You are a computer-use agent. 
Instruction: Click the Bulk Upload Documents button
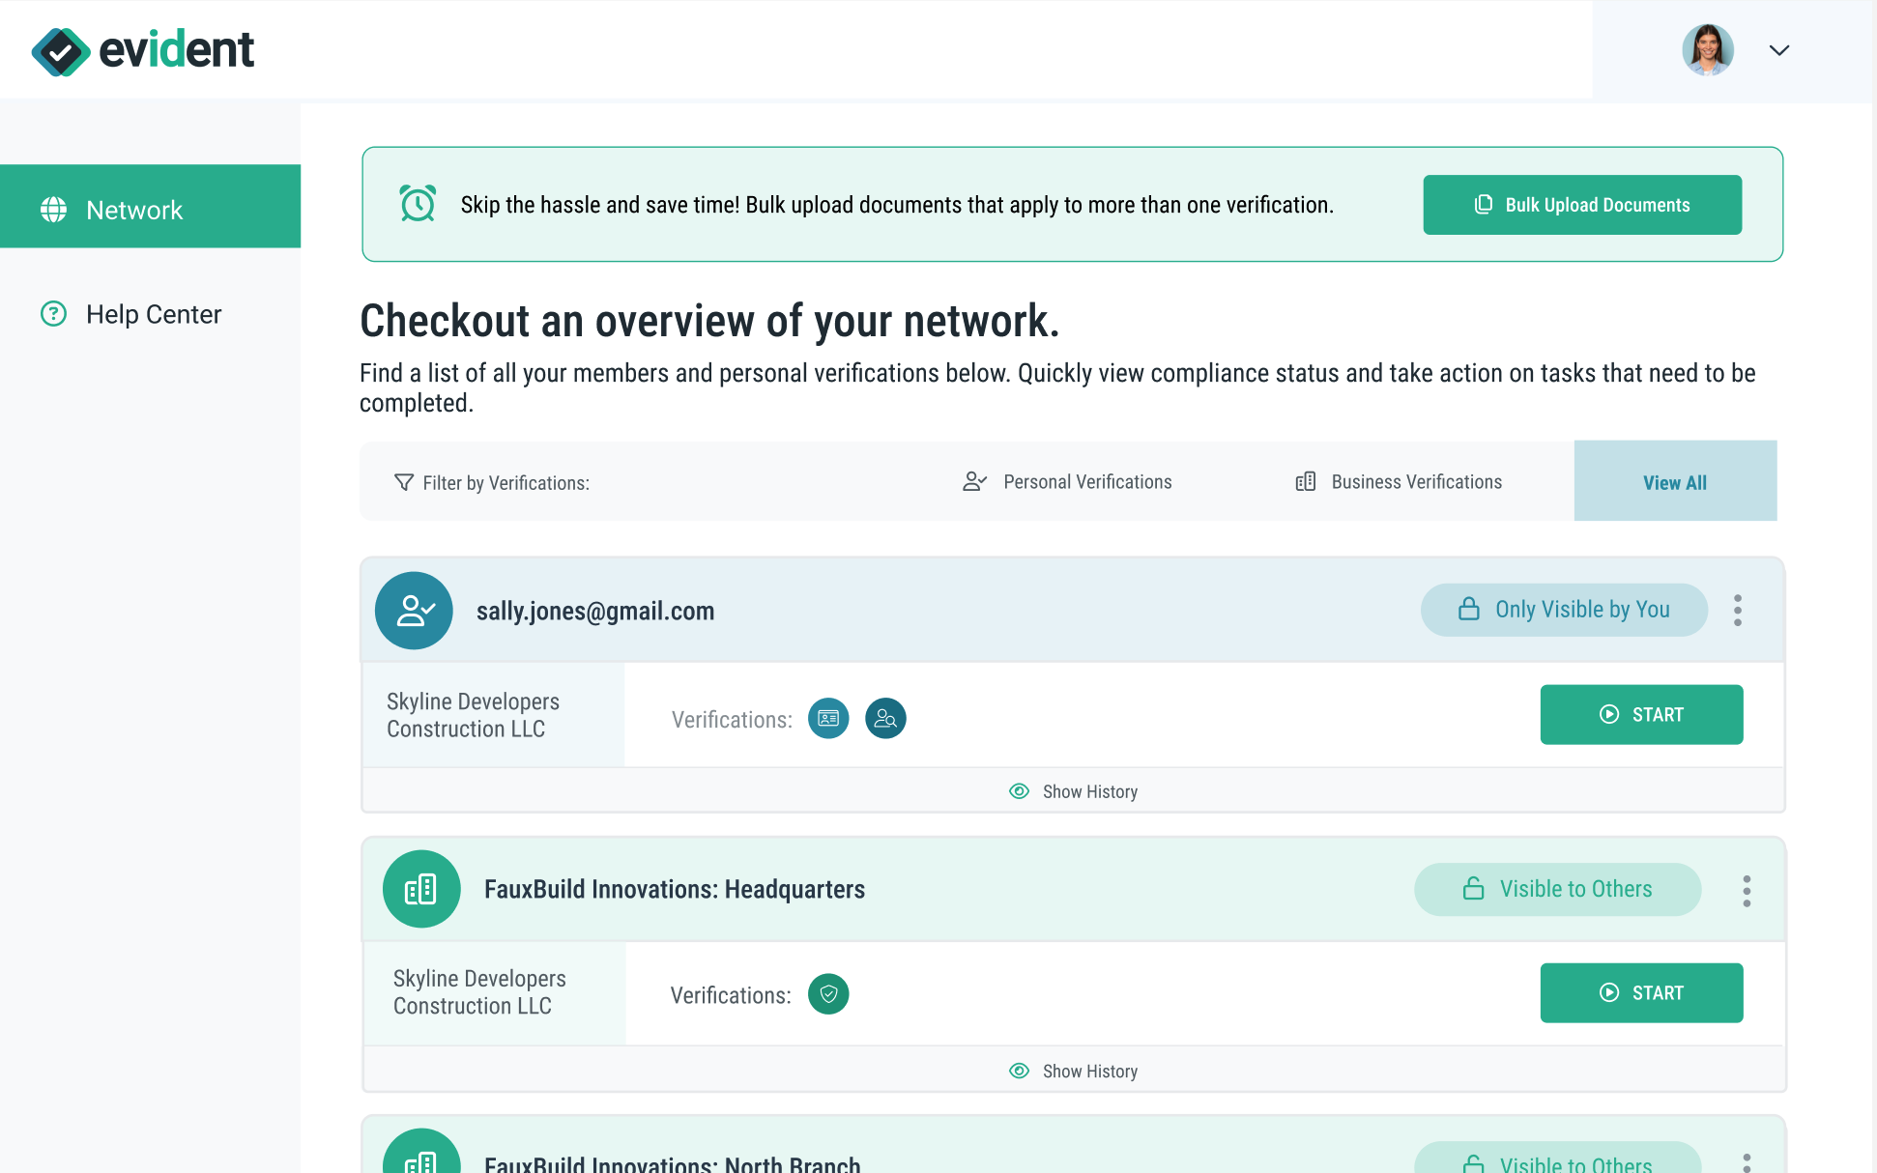point(1581,204)
